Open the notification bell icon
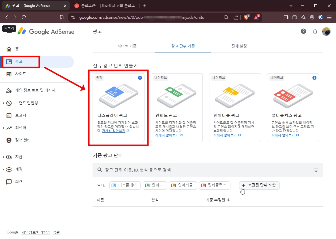Viewport: 336px width, 239px height. [315, 31]
